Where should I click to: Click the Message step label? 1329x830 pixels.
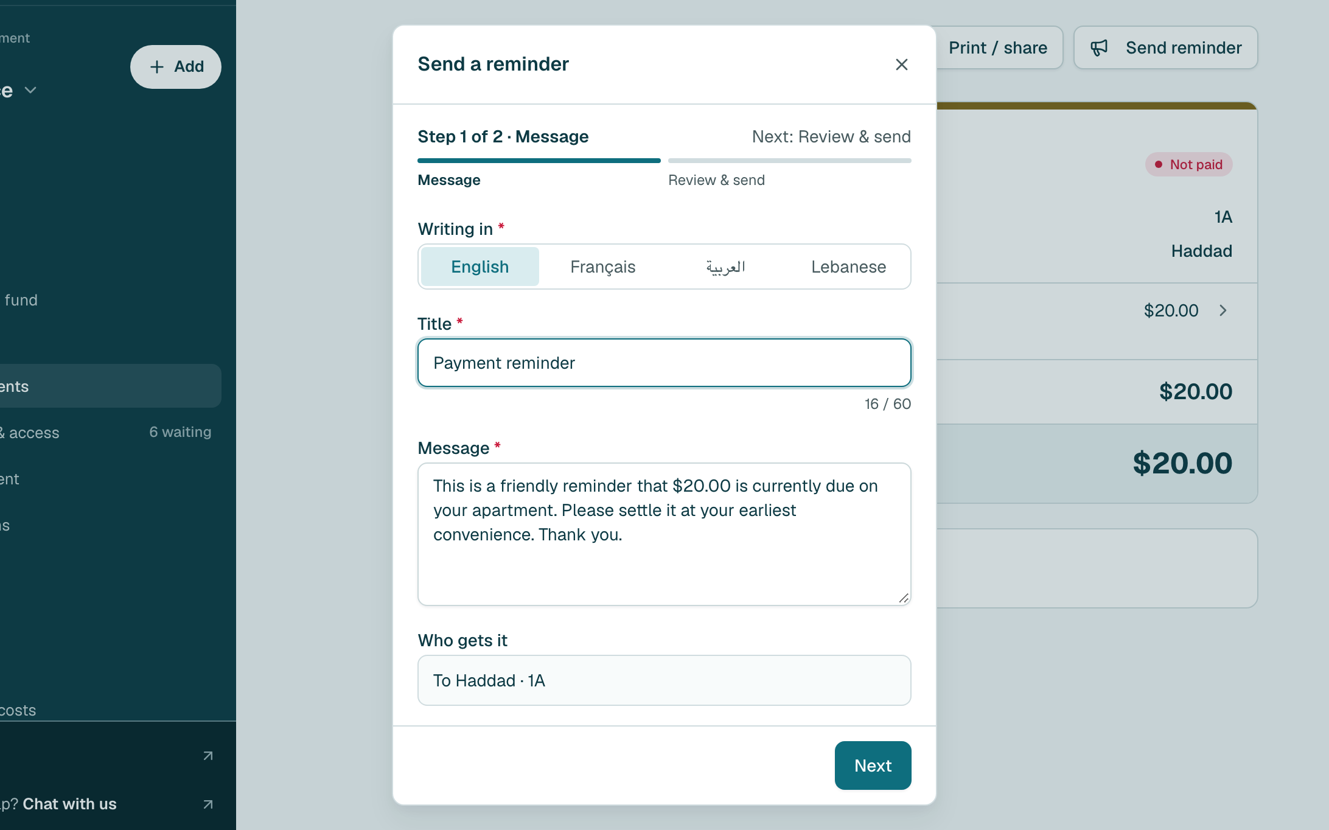click(x=449, y=180)
